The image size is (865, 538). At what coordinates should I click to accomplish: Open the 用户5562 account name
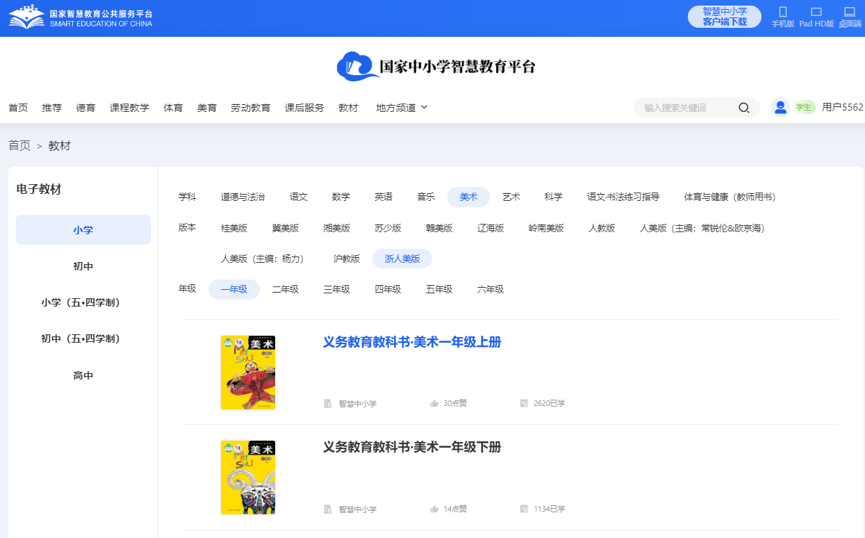pyautogui.click(x=843, y=107)
